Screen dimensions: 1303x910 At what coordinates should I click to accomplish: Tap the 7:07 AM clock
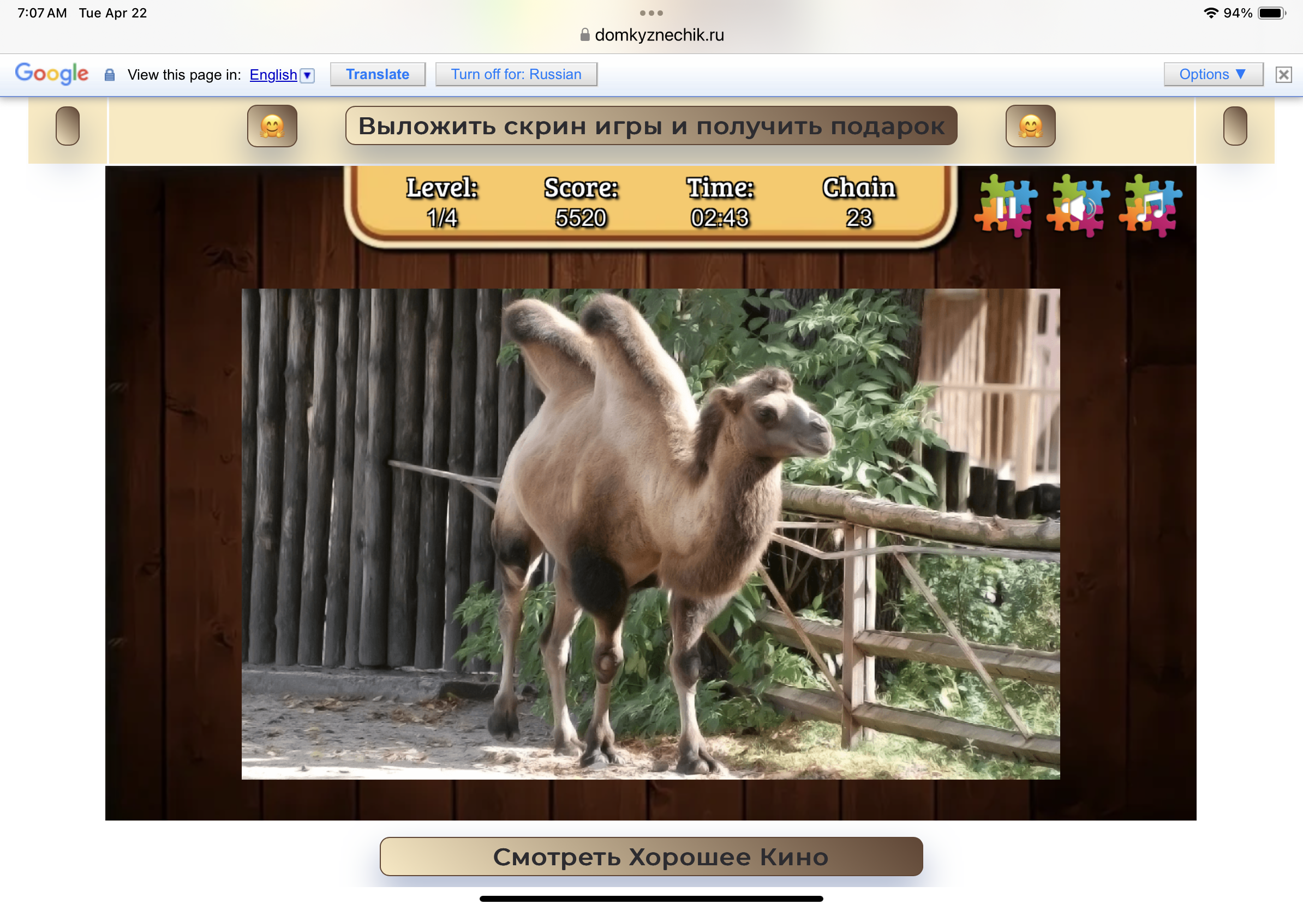(x=42, y=13)
